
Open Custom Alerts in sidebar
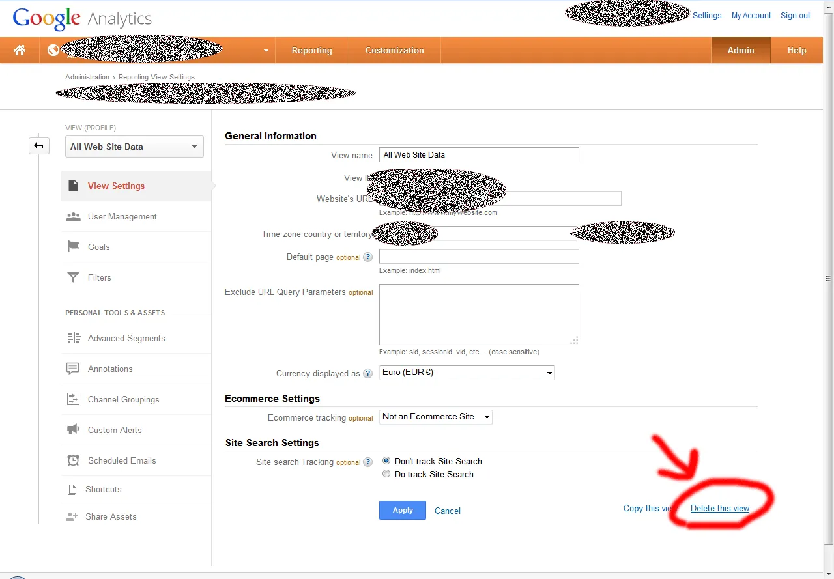click(136, 430)
